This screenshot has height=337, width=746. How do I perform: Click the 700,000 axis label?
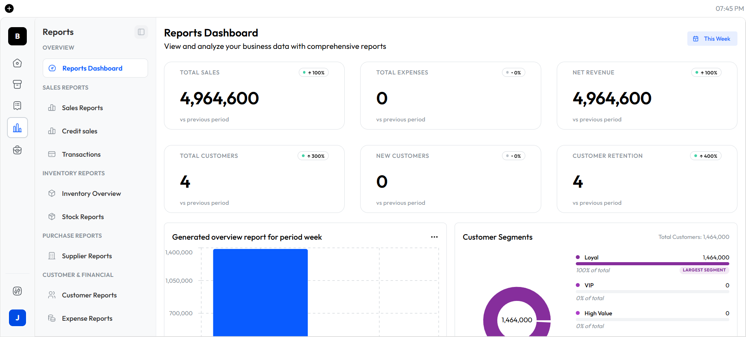pos(181,313)
